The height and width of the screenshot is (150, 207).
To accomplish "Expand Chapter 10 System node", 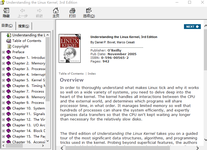I will [x=3, y=108].
